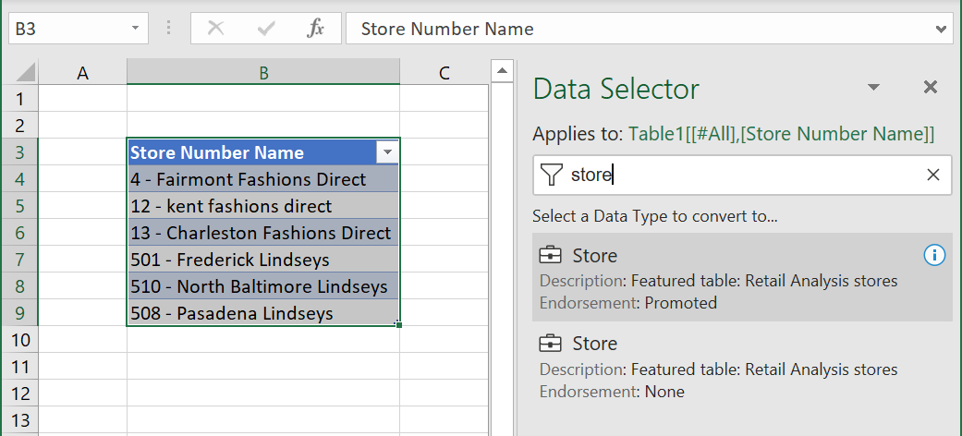Click the Insert Function fx icon
The width and height of the screenshot is (962, 436).
pos(316,29)
